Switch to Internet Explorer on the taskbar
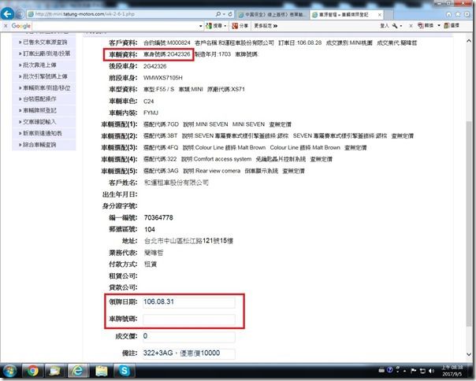 click(78, 371)
